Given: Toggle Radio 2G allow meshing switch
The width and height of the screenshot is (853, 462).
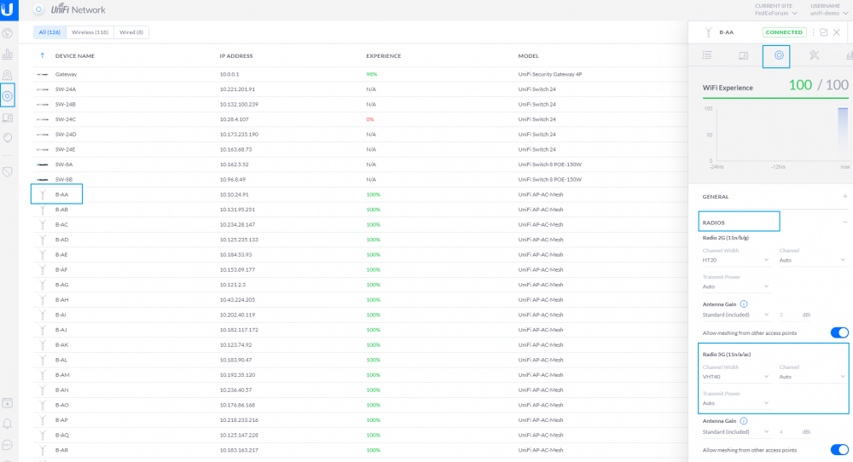Looking at the screenshot, I should tap(839, 332).
